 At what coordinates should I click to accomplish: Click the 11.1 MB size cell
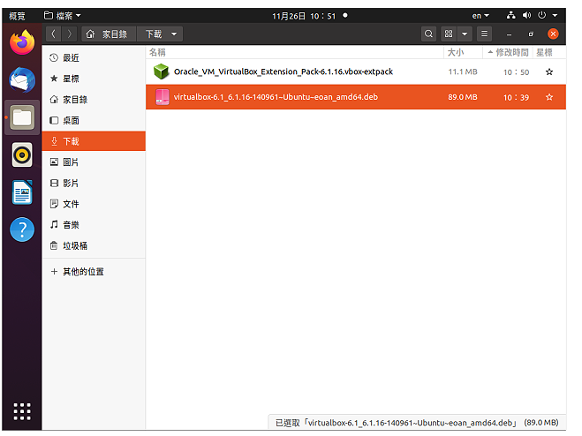(x=463, y=72)
